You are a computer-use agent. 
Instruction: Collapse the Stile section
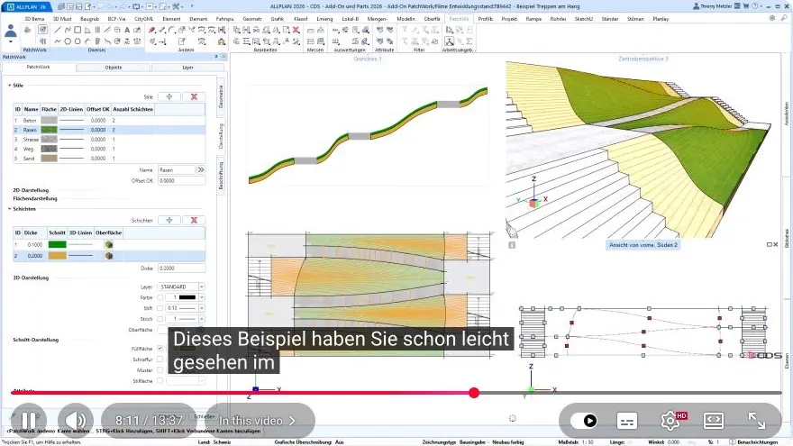point(10,86)
